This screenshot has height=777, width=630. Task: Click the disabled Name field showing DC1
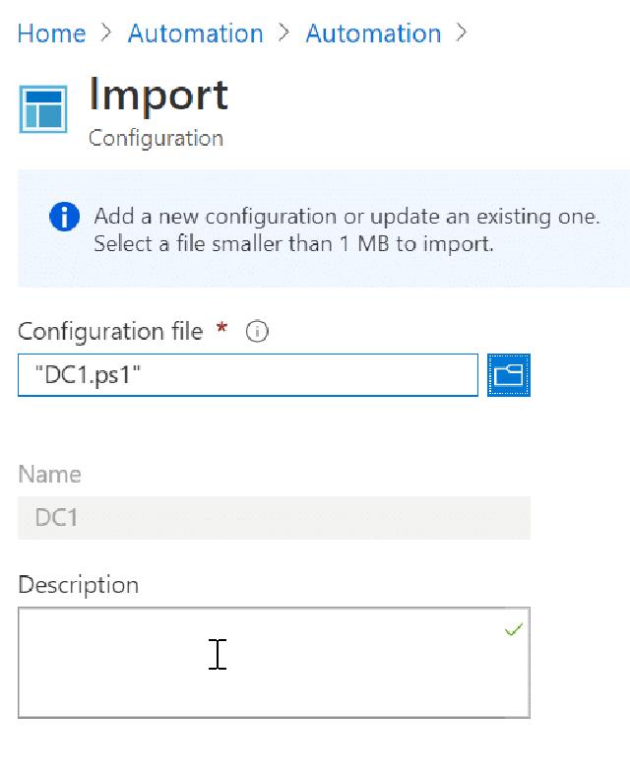tap(274, 518)
